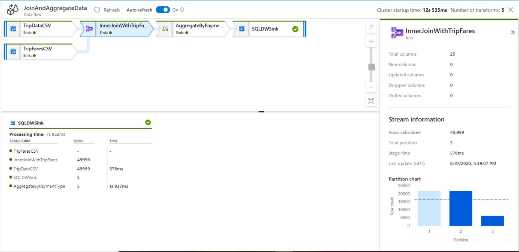Click the zoom-to-fit icon below the slider

pyautogui.click(x=371, y=101)
